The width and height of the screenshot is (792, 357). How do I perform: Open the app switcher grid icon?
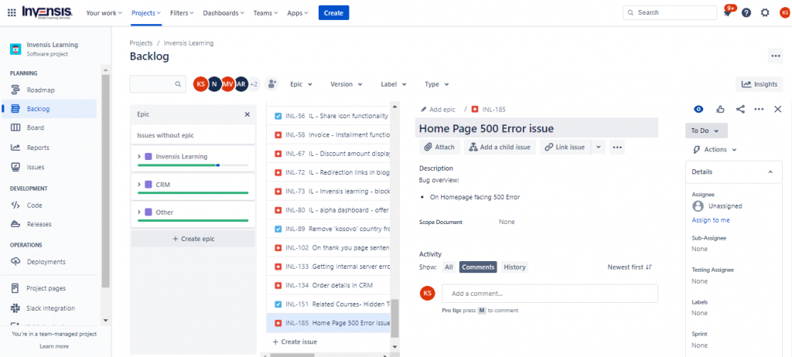point(11,12)
